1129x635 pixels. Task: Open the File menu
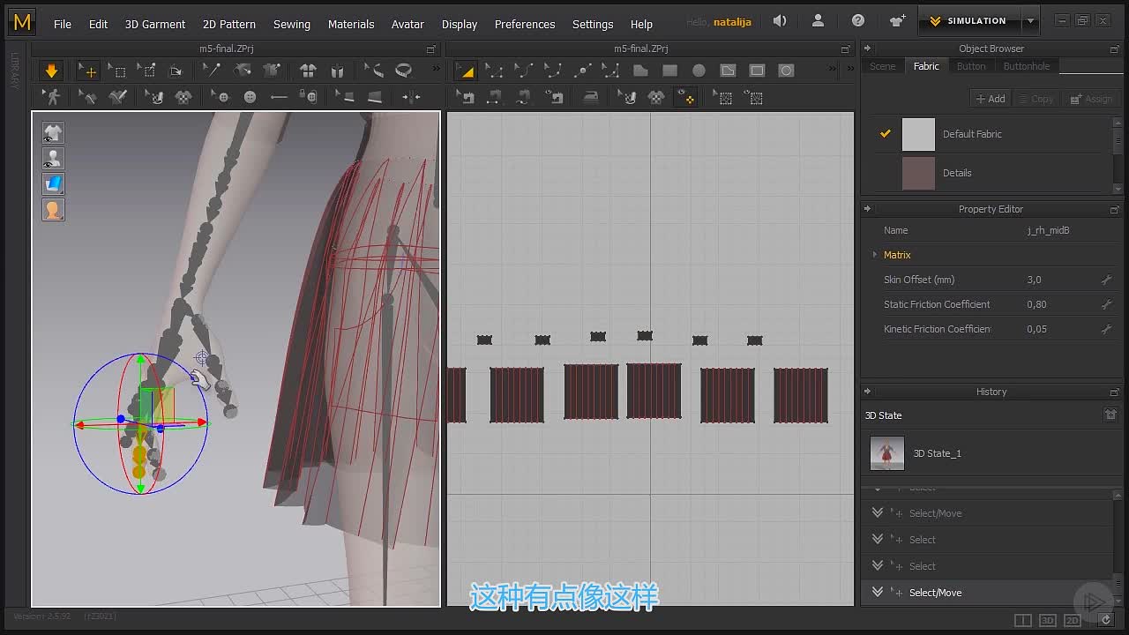click(63, 24)
